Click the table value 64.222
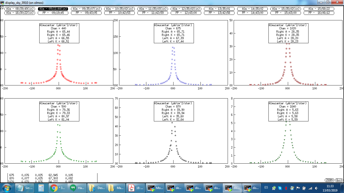The width and height of the screenshot is (344, 193). click(53, 181)
